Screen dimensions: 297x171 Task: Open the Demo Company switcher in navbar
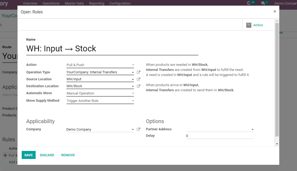pos(286,3)
